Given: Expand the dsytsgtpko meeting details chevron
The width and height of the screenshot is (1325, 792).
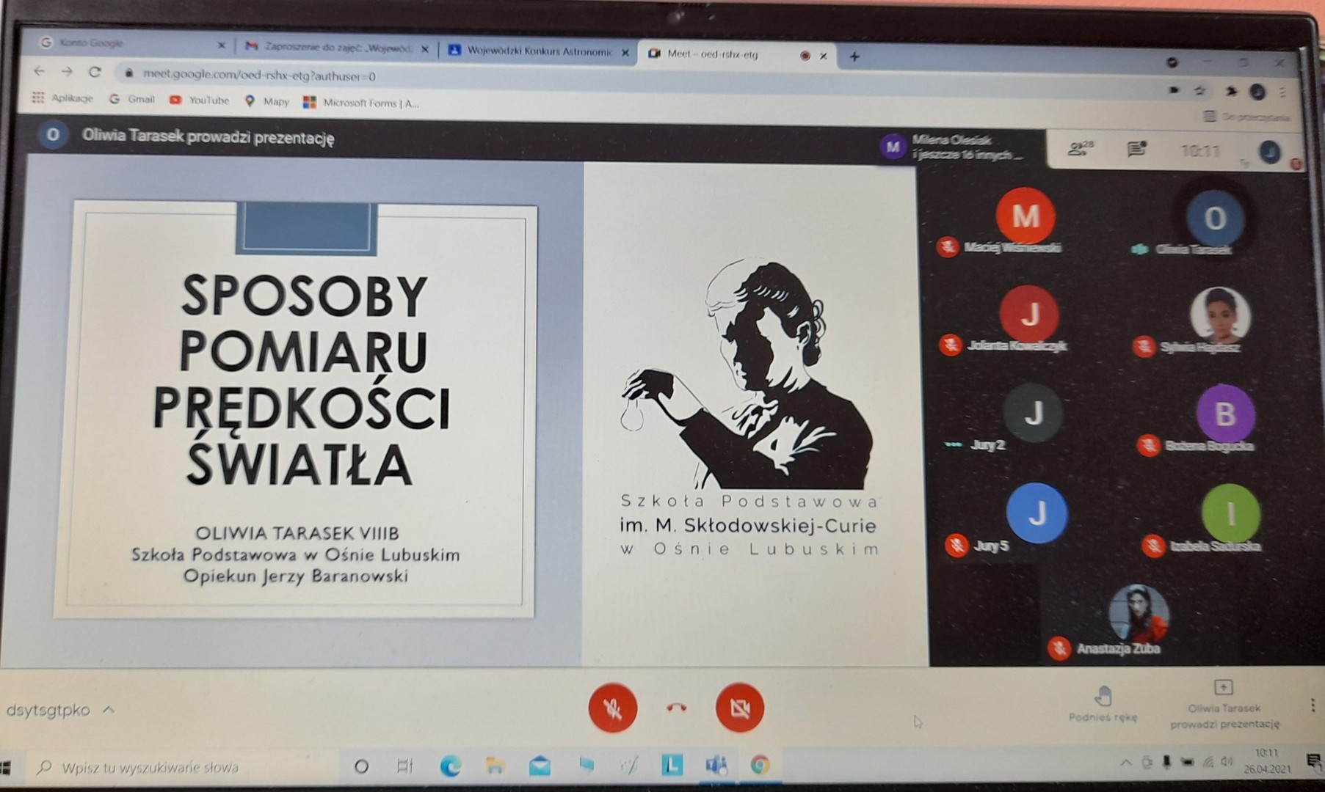Looking at the screenshot, I should [x=109, y=710].
